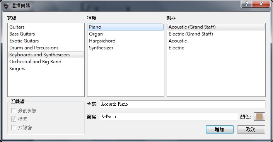Toggle the 標準 notation checkbox
The height and width of the screenshot is (142, 273).
click(x=14, y=119)
